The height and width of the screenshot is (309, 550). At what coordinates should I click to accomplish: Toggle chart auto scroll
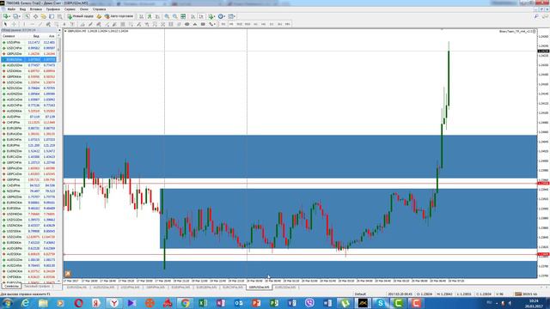pyautogui.click(x=192, y=16)
